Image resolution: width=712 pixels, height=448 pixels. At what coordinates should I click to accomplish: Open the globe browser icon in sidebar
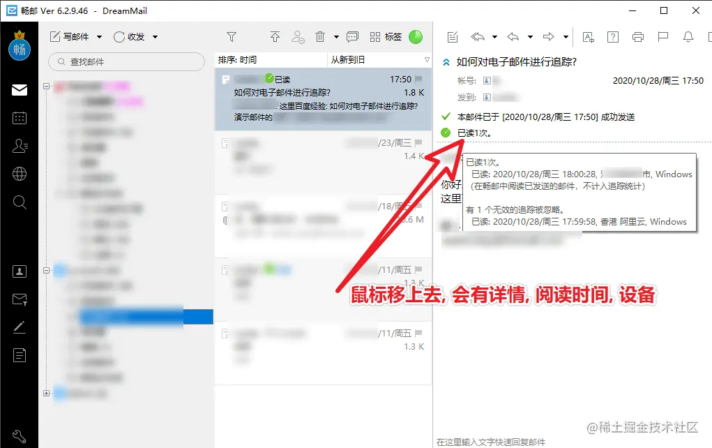(19, 174)
